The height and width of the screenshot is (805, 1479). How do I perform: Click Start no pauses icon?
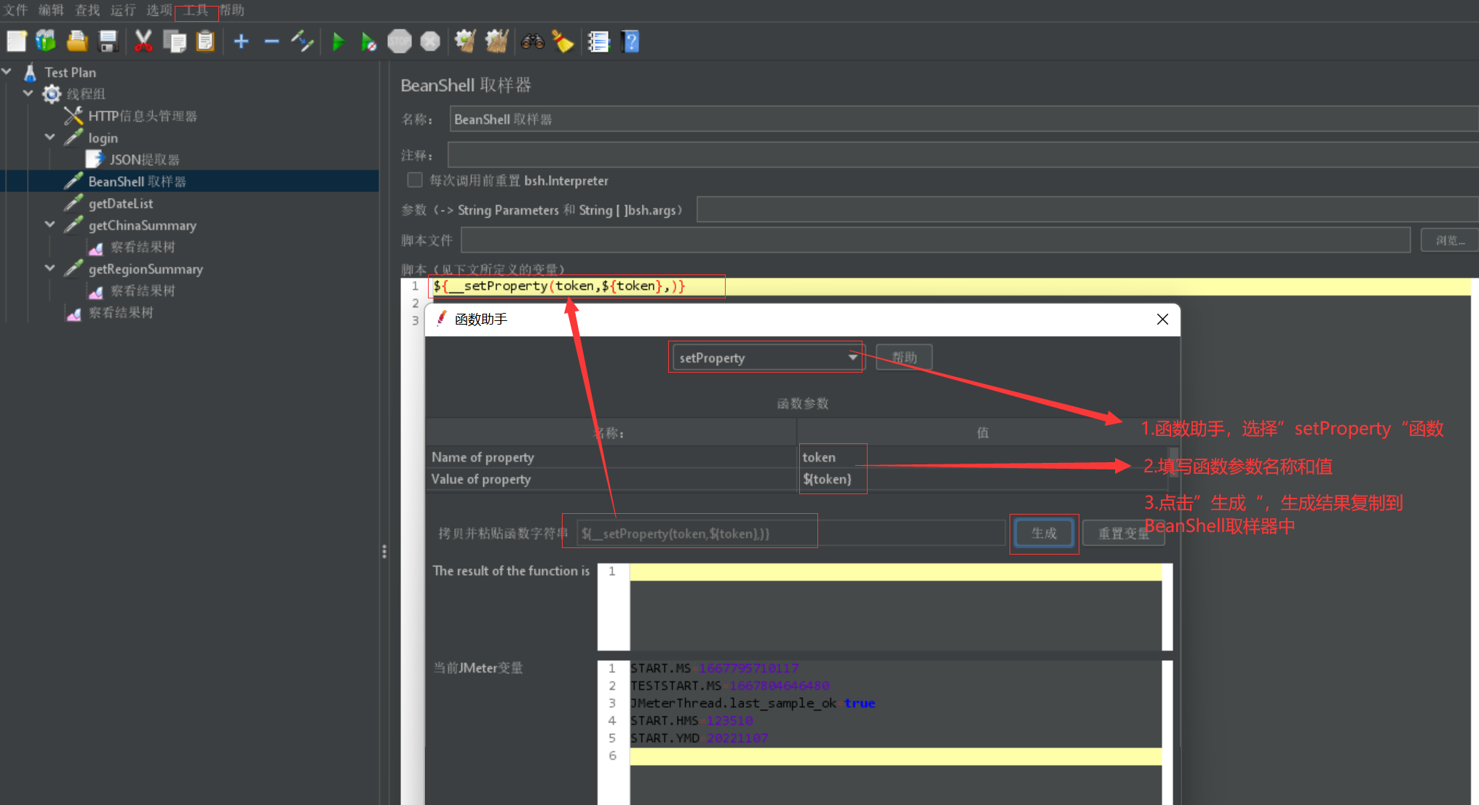pyautogui.click(x=368, y=41)
